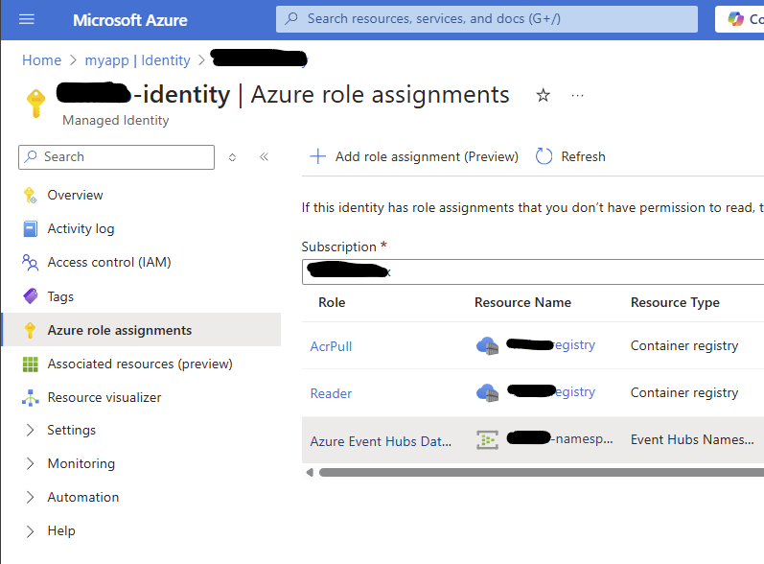The height and width of the screenshot is (564, 764).
Task: Go to Home breadcrumb
Action: [42, 60]
